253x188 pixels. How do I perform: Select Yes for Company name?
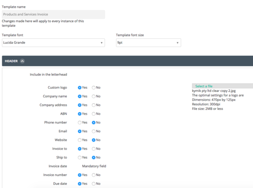click(x=80, y=97)
